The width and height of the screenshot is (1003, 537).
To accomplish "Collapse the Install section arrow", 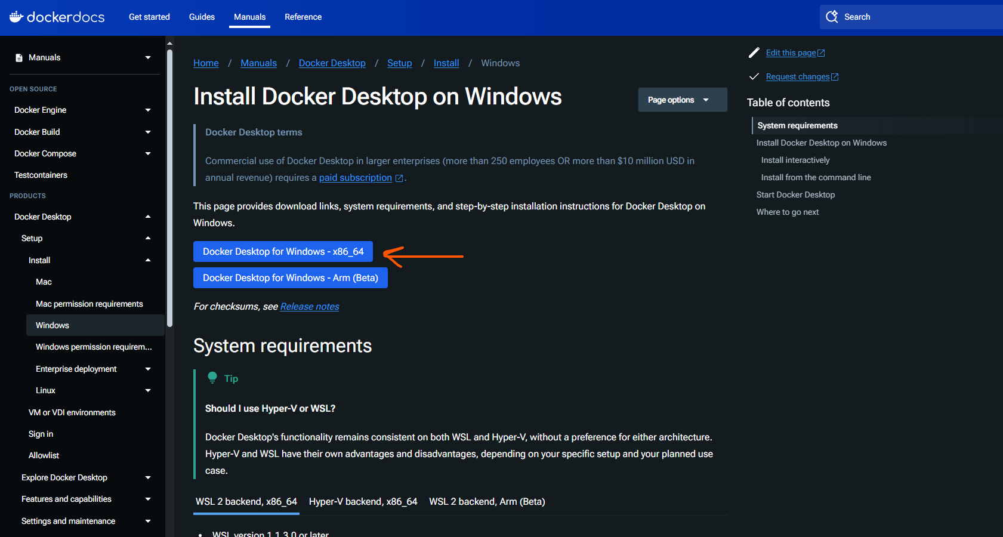I will [x=148, y=260].
